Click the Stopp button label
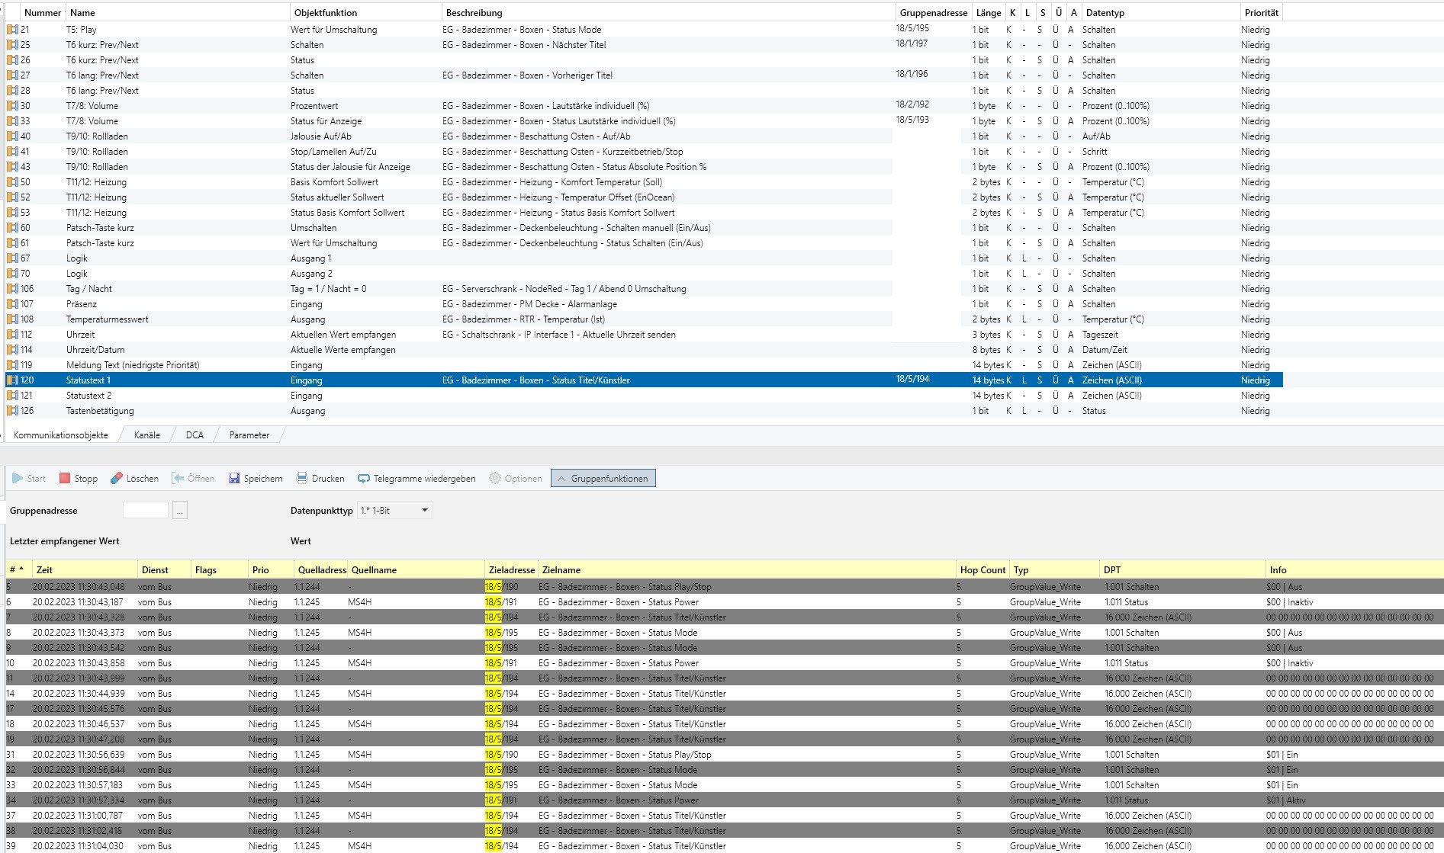This screenshot has width=1444, height=853. pos(86,479)
